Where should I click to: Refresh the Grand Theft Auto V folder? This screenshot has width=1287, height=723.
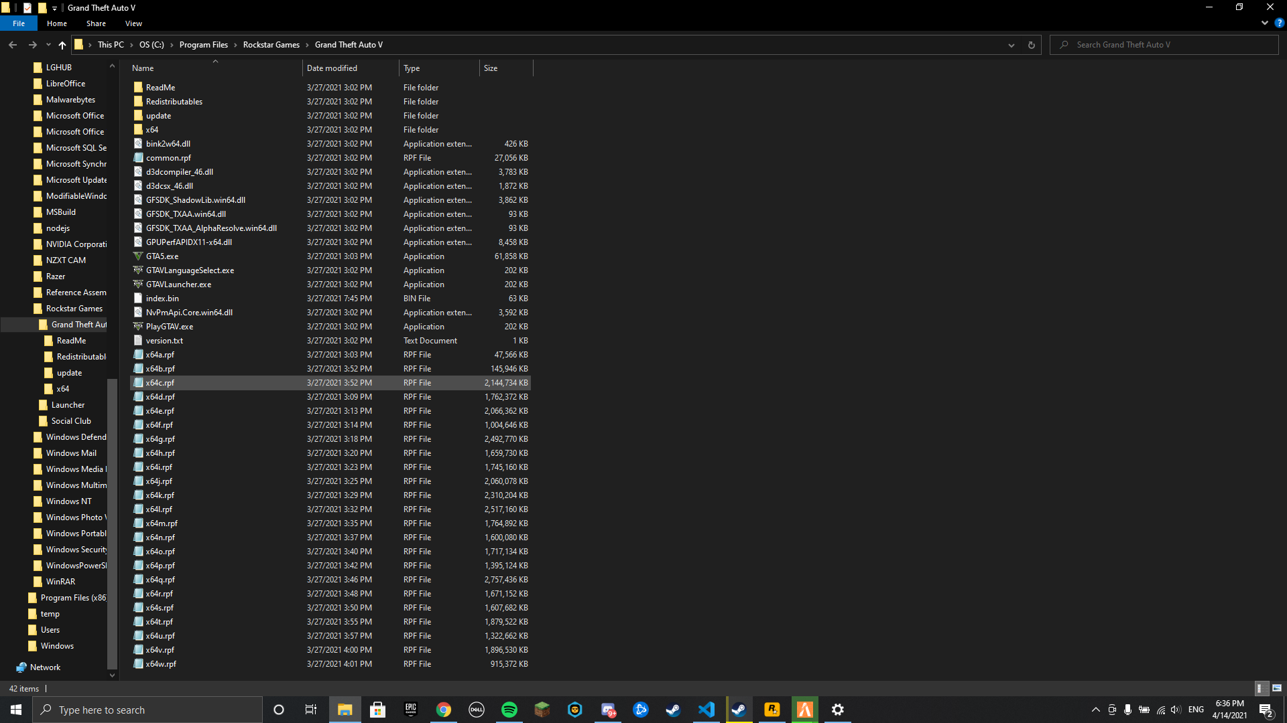click(1032, 45)
